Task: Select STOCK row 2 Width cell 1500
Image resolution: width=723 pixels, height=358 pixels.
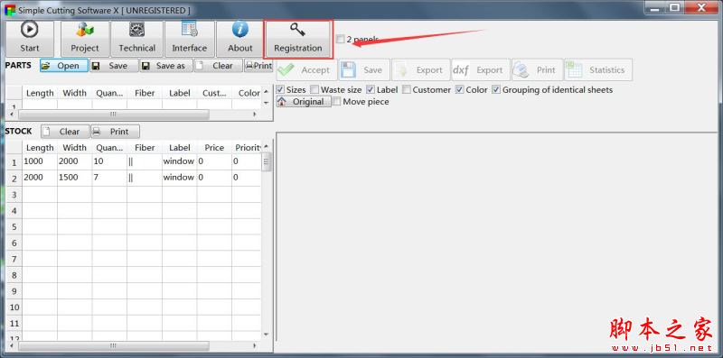Action: (75, 178)
